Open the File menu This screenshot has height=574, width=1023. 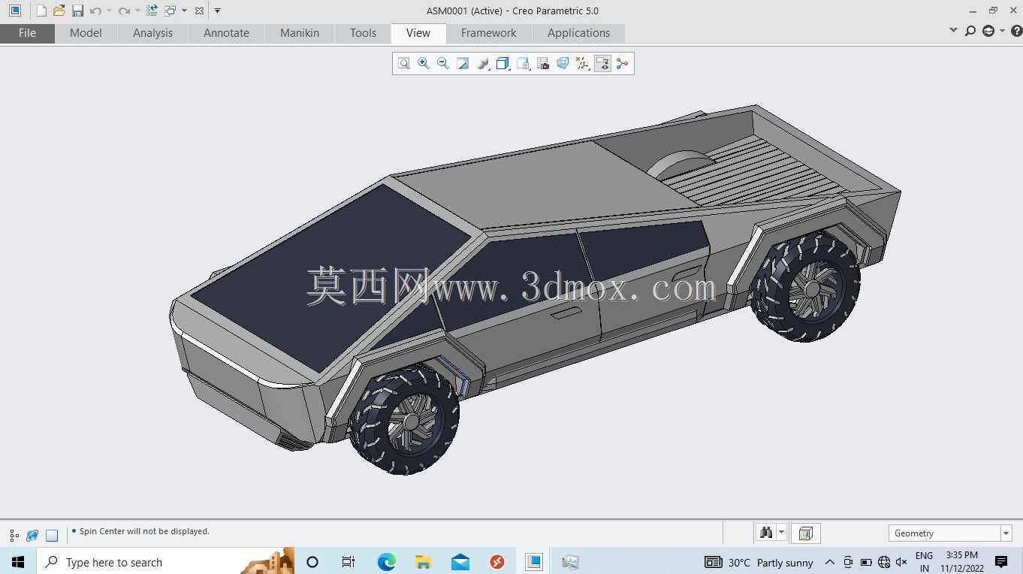pos(27,33)
